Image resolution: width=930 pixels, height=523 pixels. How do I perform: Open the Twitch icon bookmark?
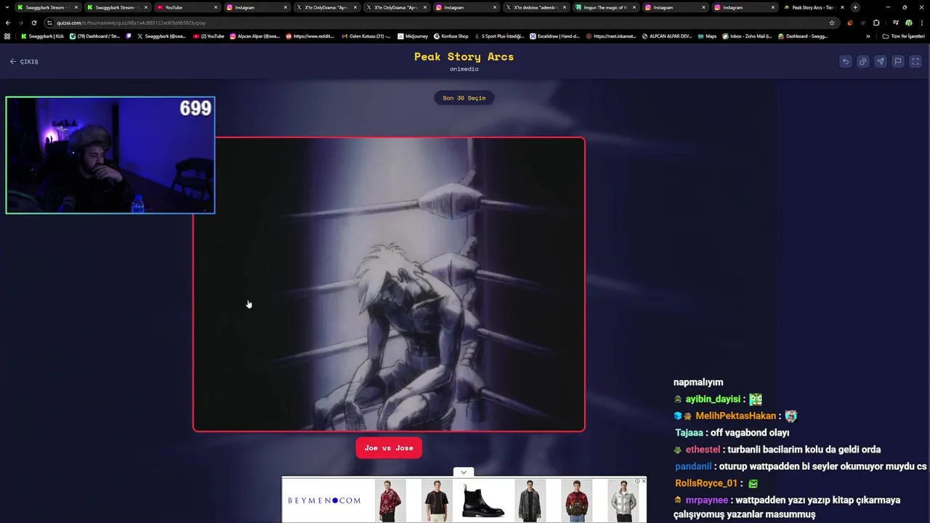tap(129, 36)
